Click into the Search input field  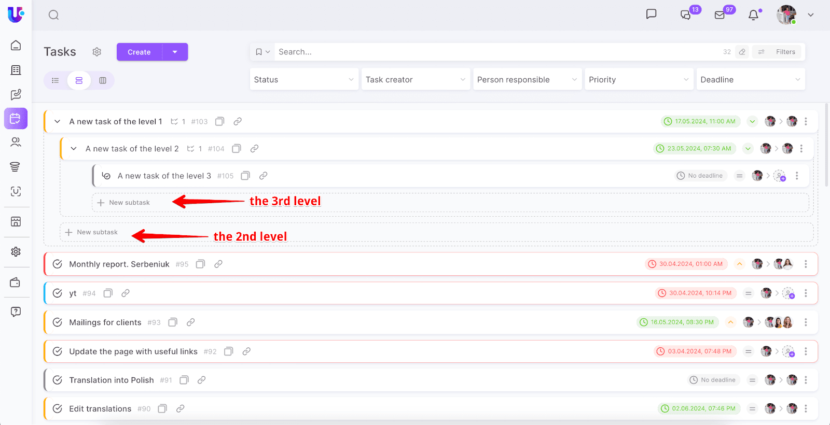[x=493, y=52]
